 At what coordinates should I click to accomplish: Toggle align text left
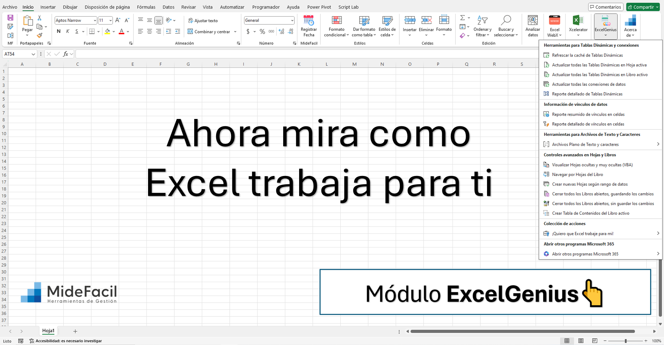[140, 31]
